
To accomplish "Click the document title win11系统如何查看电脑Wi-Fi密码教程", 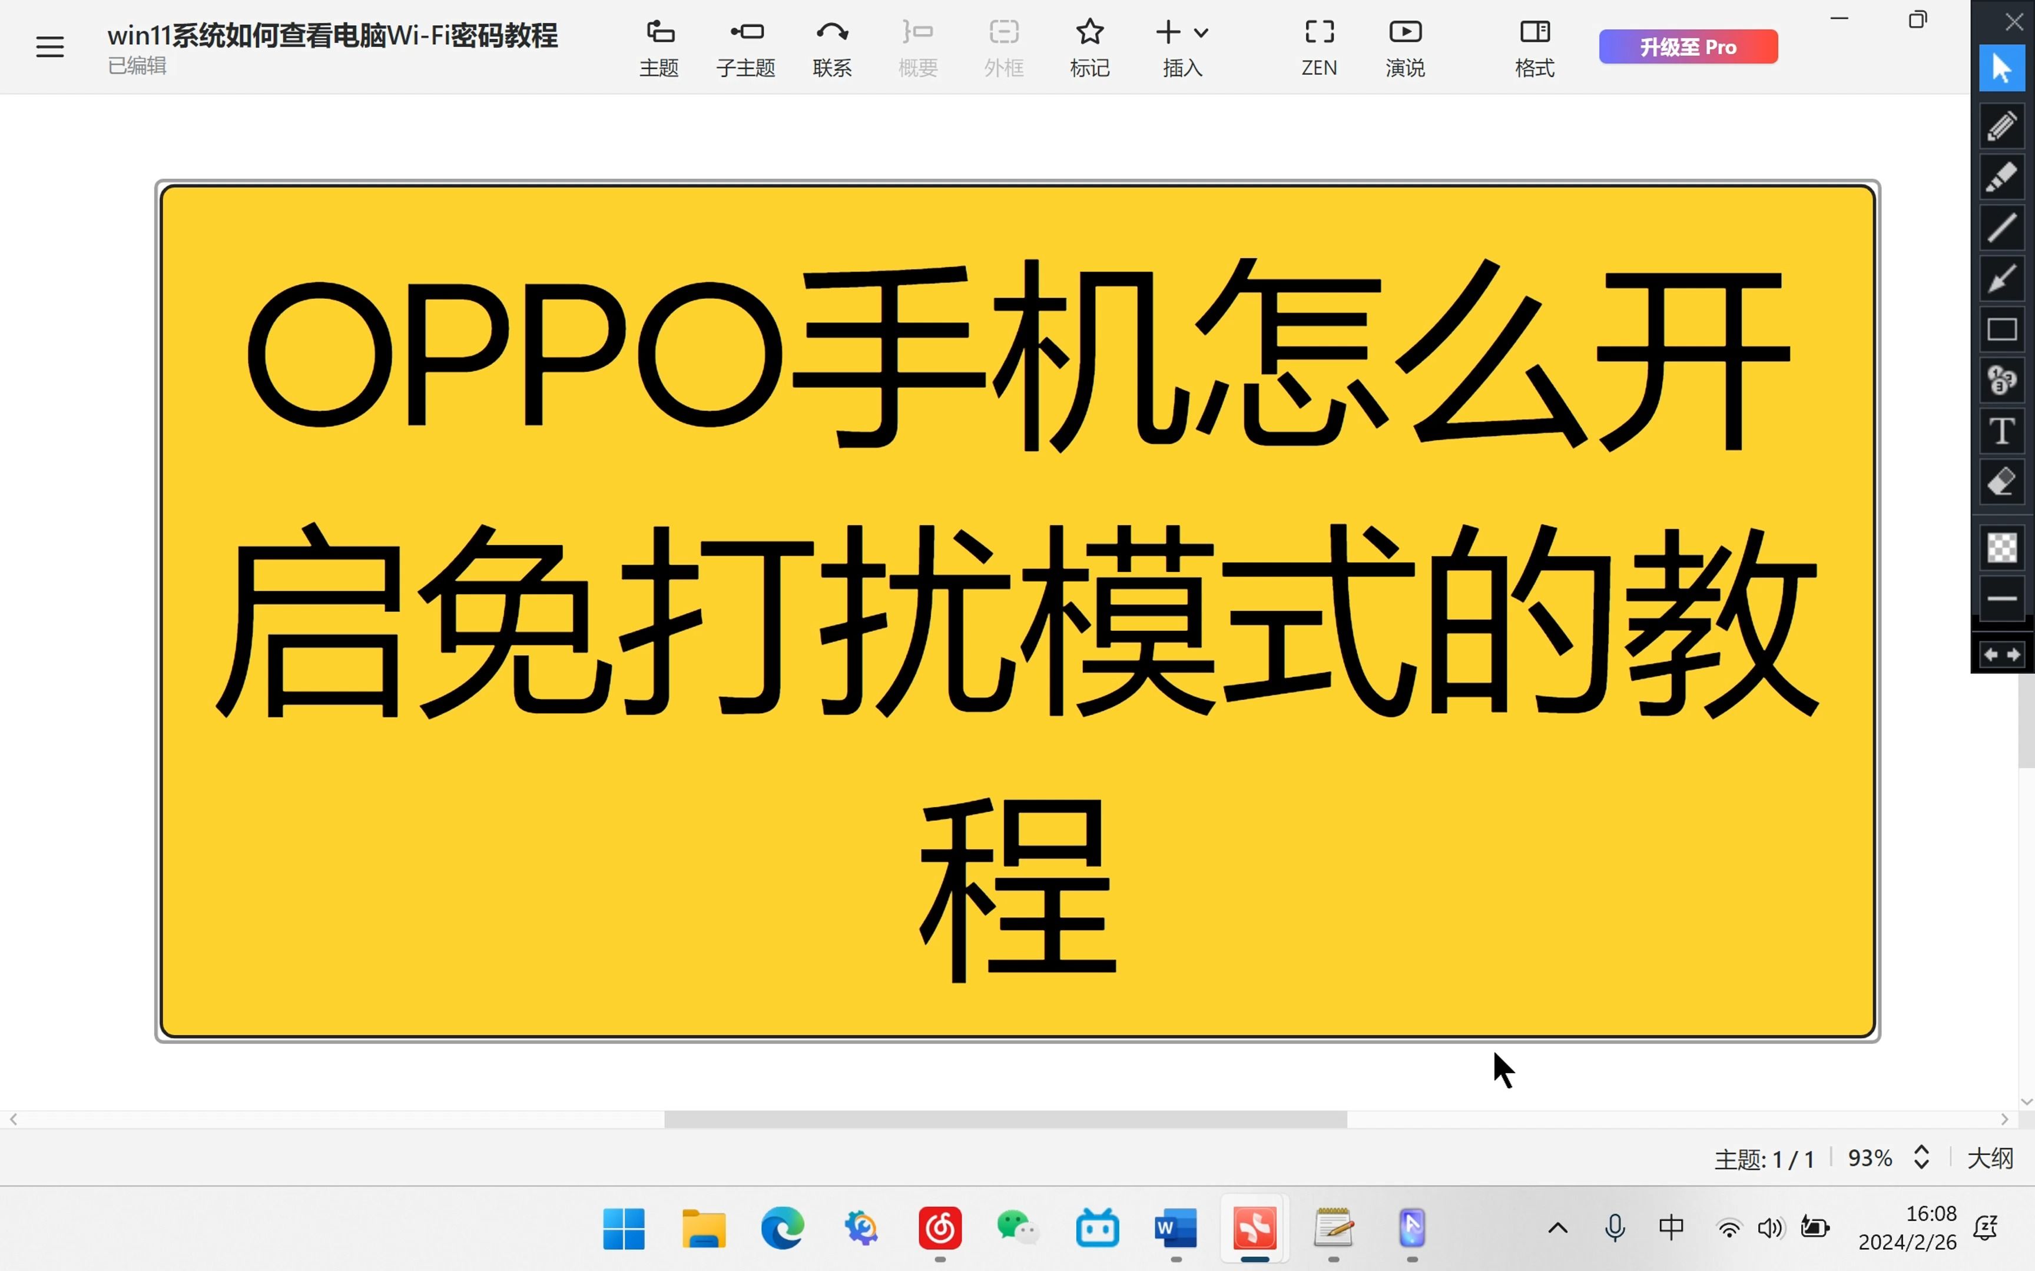I will 332,36.
